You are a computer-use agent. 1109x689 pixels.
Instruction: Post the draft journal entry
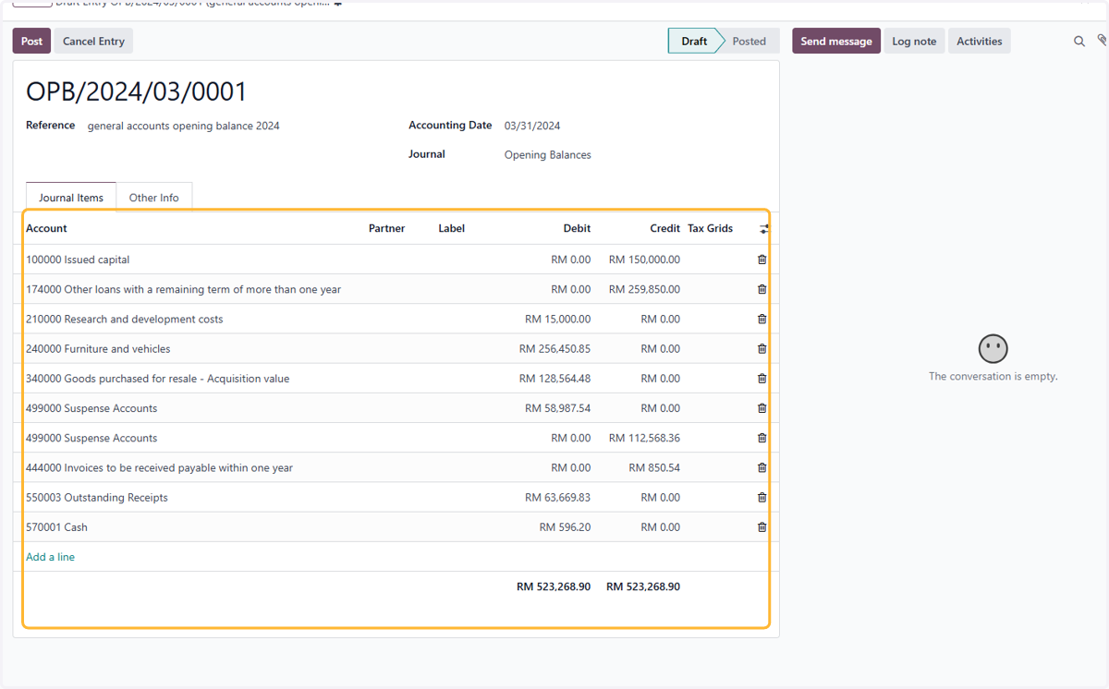31,41
